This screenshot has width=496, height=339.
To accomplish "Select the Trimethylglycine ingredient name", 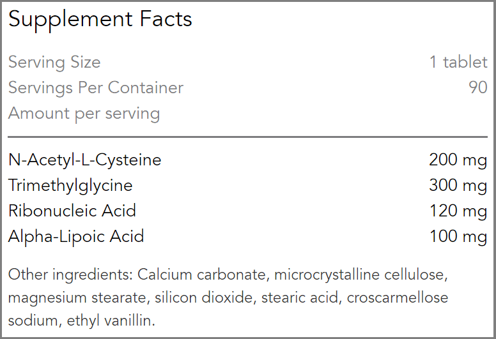I will point(70,185).
